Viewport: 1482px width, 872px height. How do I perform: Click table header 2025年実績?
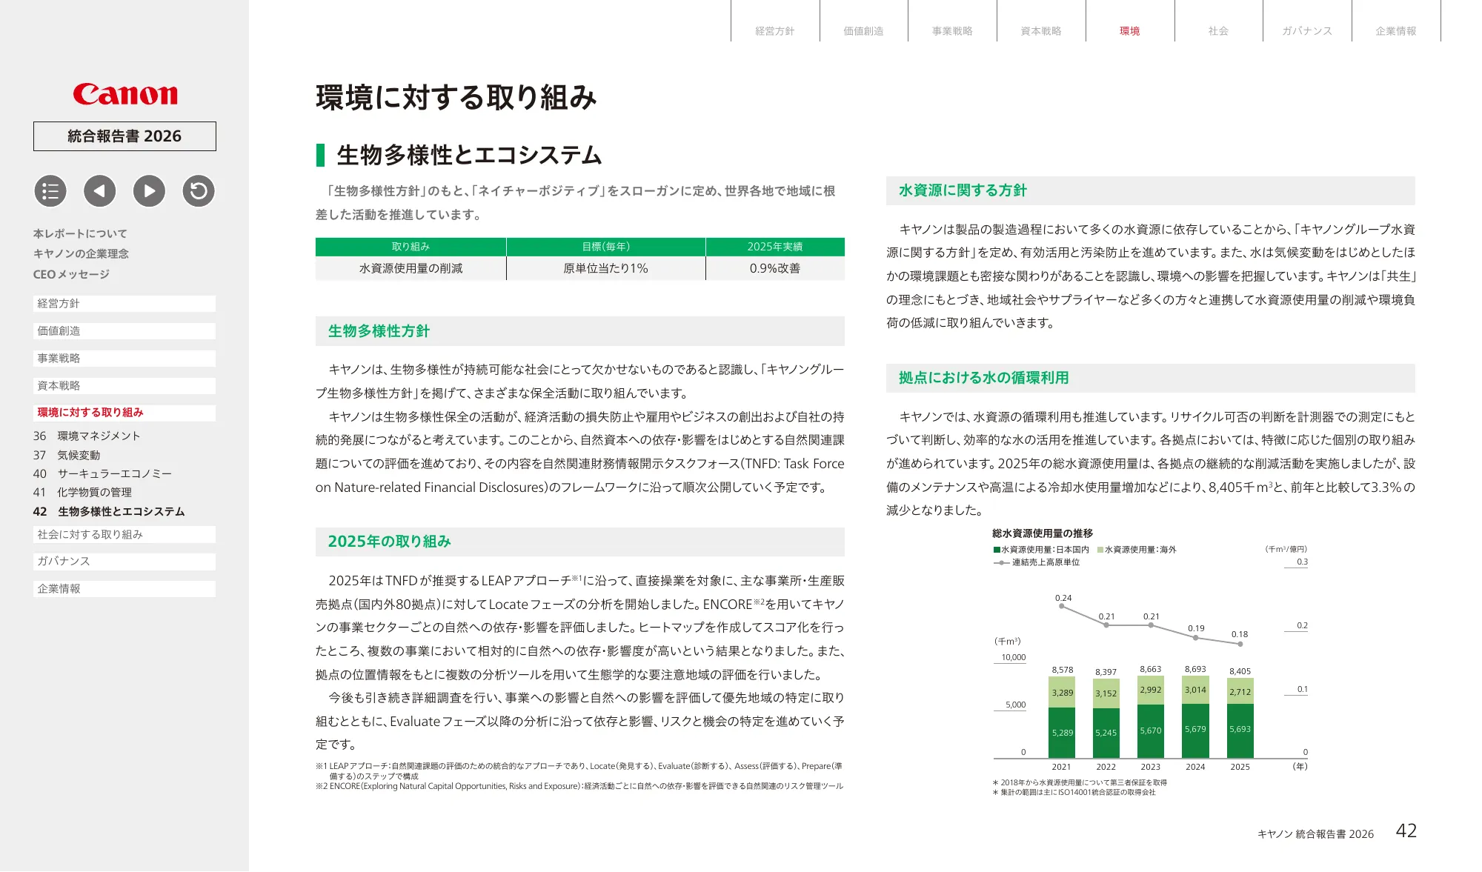tap(775, 247)
